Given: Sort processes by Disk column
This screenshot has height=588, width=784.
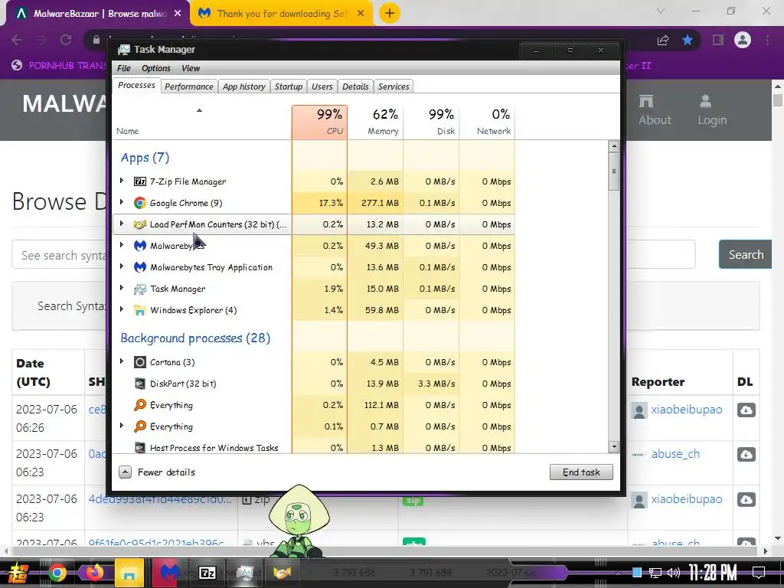Looking at the screenshot, I should 432,122.
